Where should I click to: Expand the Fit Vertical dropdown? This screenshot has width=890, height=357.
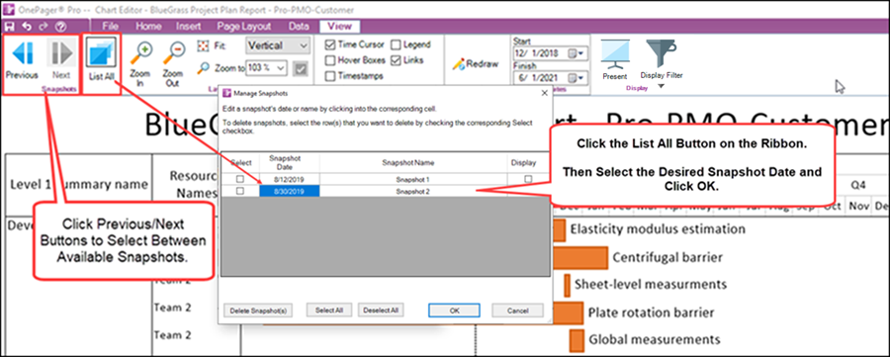click(278, 45)
